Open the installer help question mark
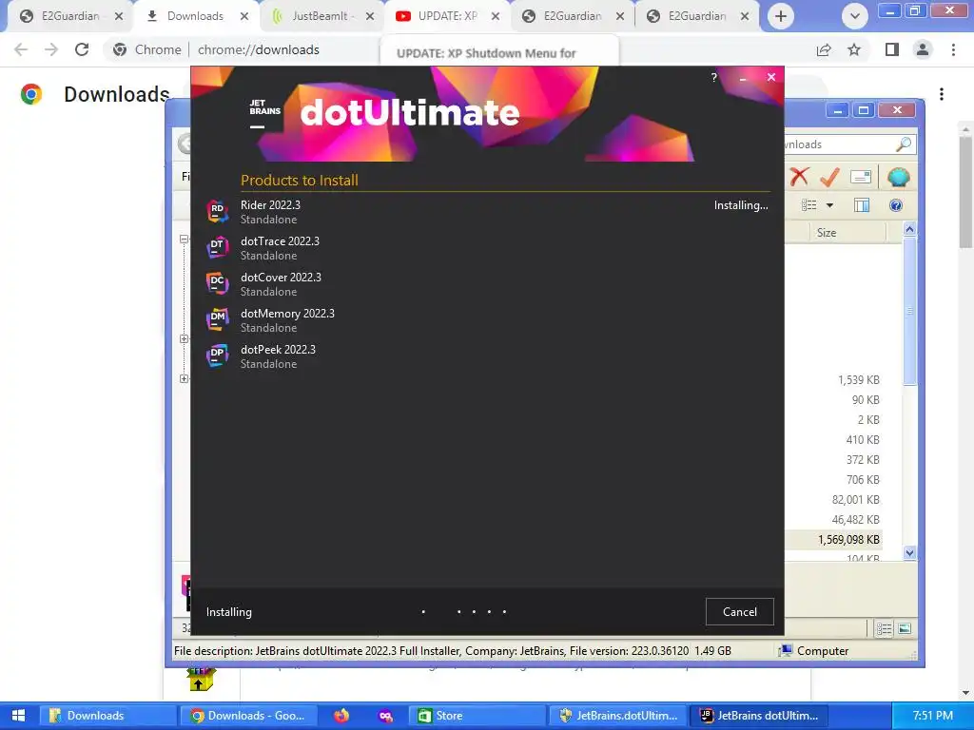This screenshot has width=974, height=730. (713, 78)
